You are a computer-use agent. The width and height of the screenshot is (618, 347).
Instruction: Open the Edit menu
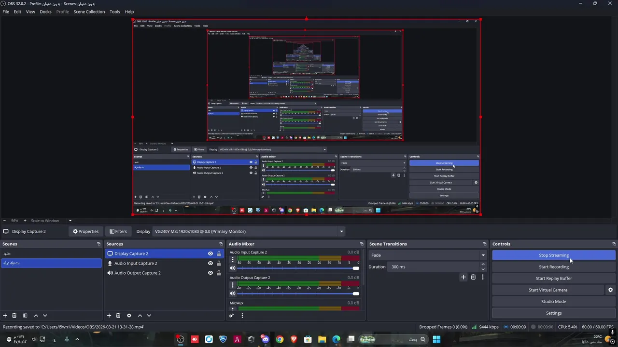tap(17, 12)
